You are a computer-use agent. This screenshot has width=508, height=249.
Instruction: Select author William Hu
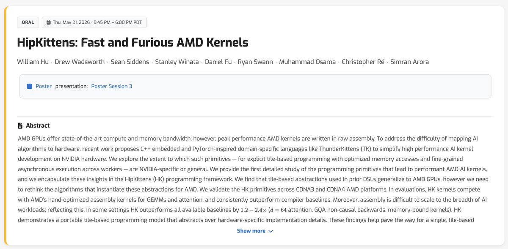pyautogui.click(x=32, y=62)
